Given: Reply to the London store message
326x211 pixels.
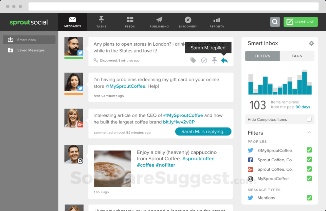Looking at the screenshot, I should point(224,60).
